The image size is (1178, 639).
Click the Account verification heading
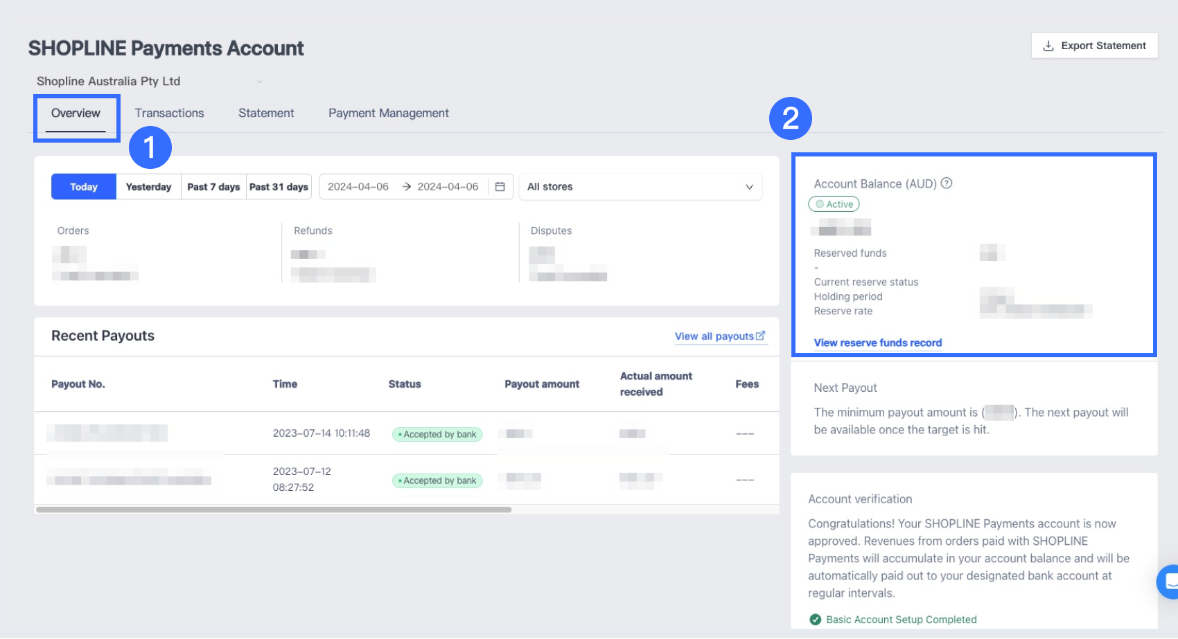pyautogui.click(x=860, y=499)
